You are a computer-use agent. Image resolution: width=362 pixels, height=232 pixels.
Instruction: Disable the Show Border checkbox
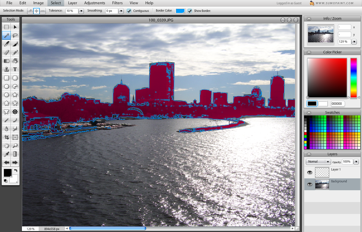pyautogui.click(x=190, y=11)
